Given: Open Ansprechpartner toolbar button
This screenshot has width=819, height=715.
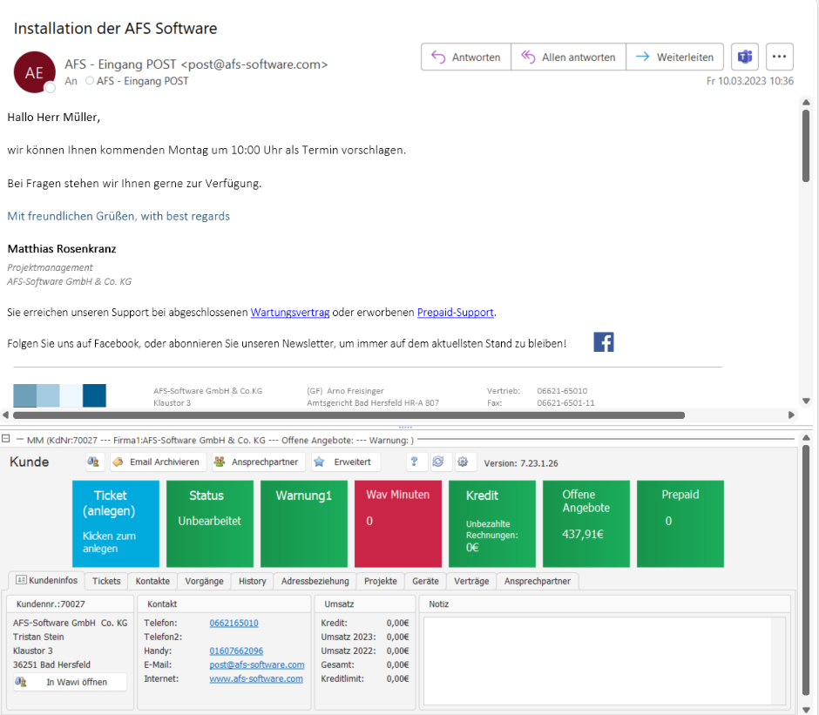Looking at the screenshot, I should coord(258,462).
